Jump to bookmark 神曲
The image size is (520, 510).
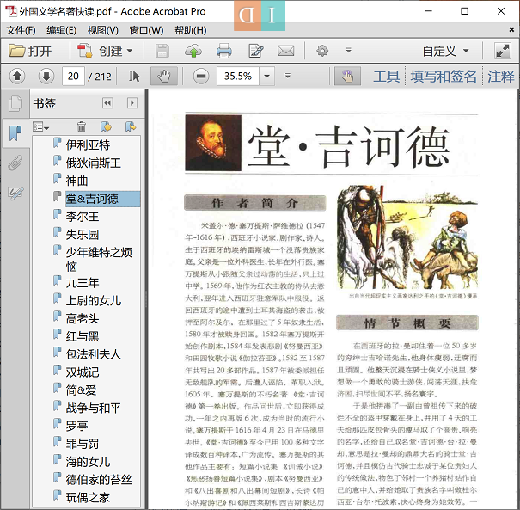coord(76,181)
